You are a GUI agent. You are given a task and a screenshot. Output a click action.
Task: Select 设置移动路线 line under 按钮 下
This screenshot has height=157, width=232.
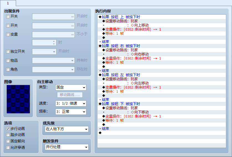(x=162, y=108)
